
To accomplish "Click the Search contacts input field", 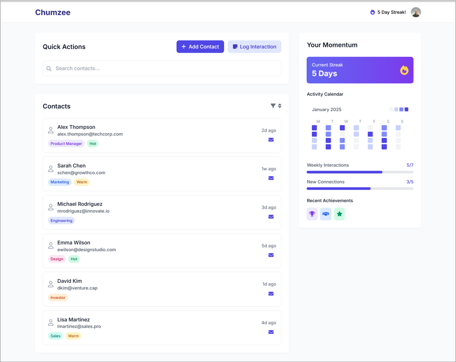I will coord(162,68).
